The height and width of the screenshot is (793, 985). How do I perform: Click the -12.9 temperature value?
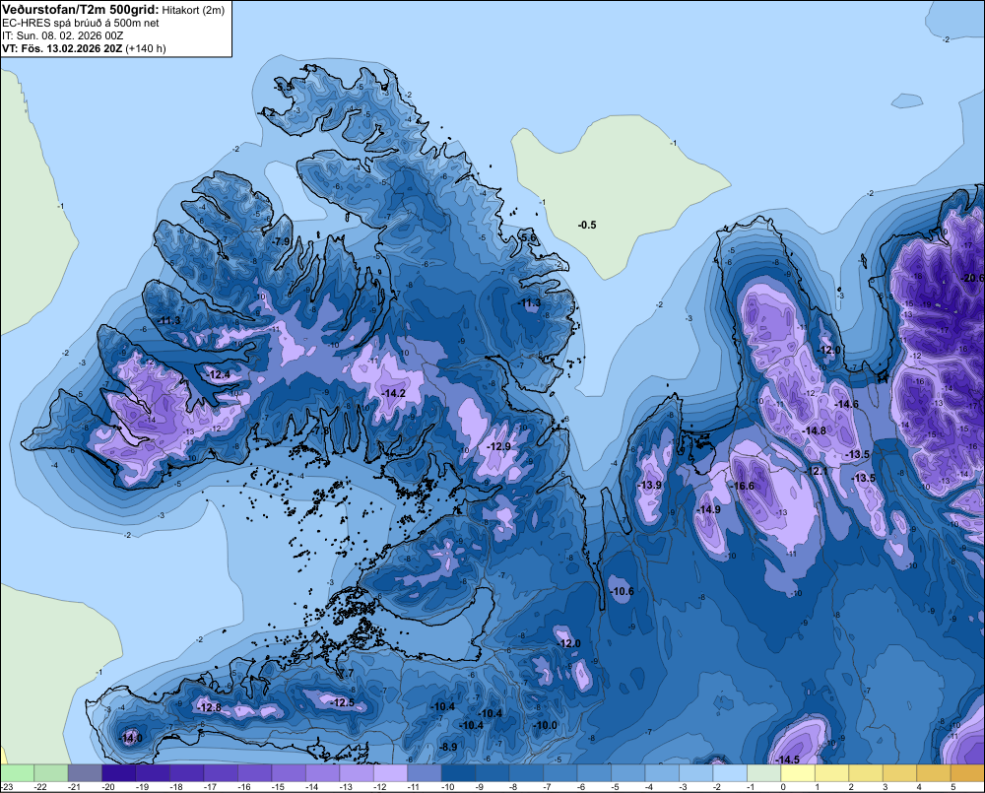pyautogui.click(x=498, y=446)
